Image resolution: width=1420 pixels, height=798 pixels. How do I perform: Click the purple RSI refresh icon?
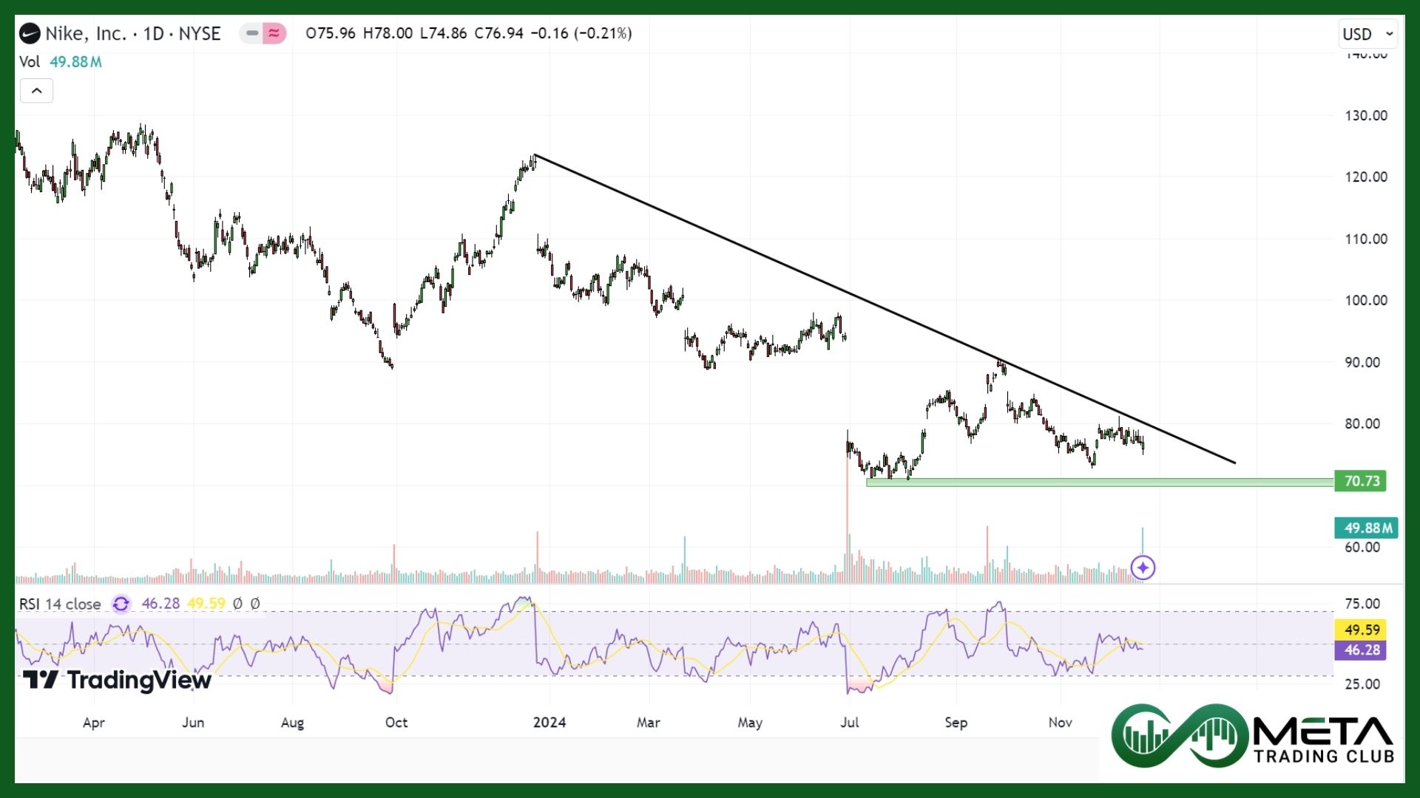(x=121, y=604)
